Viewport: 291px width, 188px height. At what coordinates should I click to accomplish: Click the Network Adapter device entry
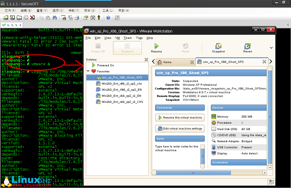[x=239, y=141]
